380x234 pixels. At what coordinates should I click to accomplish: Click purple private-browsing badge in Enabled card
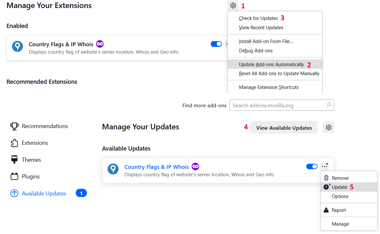click(x=100, y=44)
